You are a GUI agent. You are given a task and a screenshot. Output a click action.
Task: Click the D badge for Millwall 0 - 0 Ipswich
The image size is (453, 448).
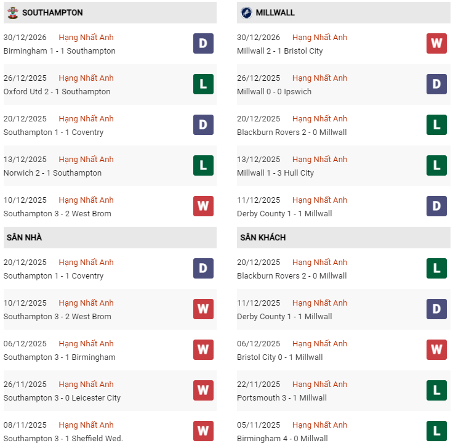coord(436,84)
